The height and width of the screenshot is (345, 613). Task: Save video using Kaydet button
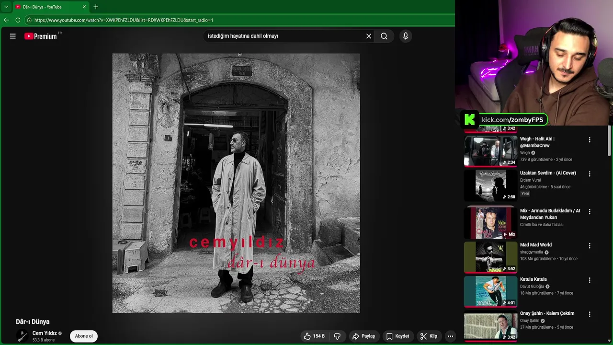pos(397,336)
